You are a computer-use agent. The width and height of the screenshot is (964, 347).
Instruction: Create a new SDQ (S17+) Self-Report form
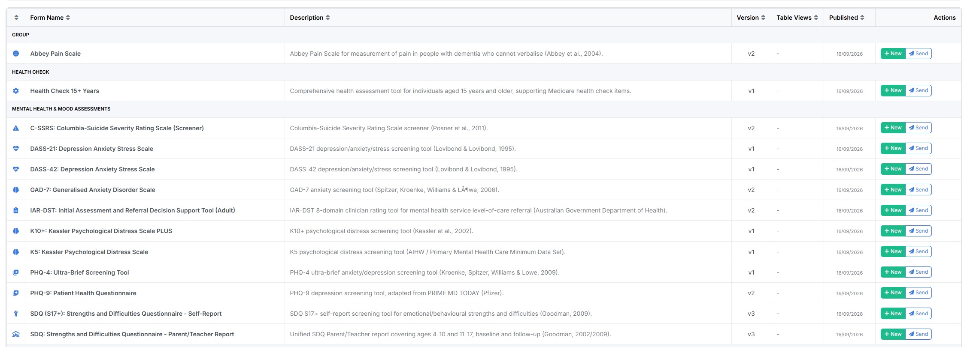pyautogui.click(x=893, y=314)
